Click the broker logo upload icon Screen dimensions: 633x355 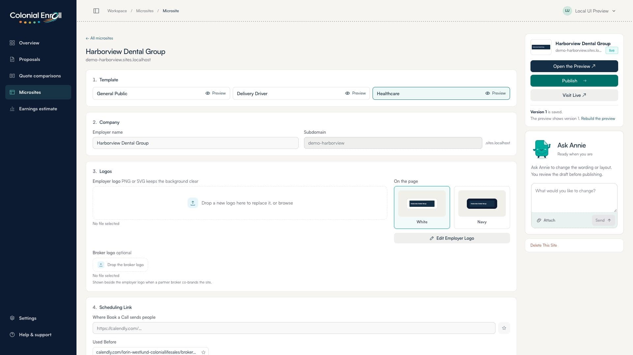101,265
